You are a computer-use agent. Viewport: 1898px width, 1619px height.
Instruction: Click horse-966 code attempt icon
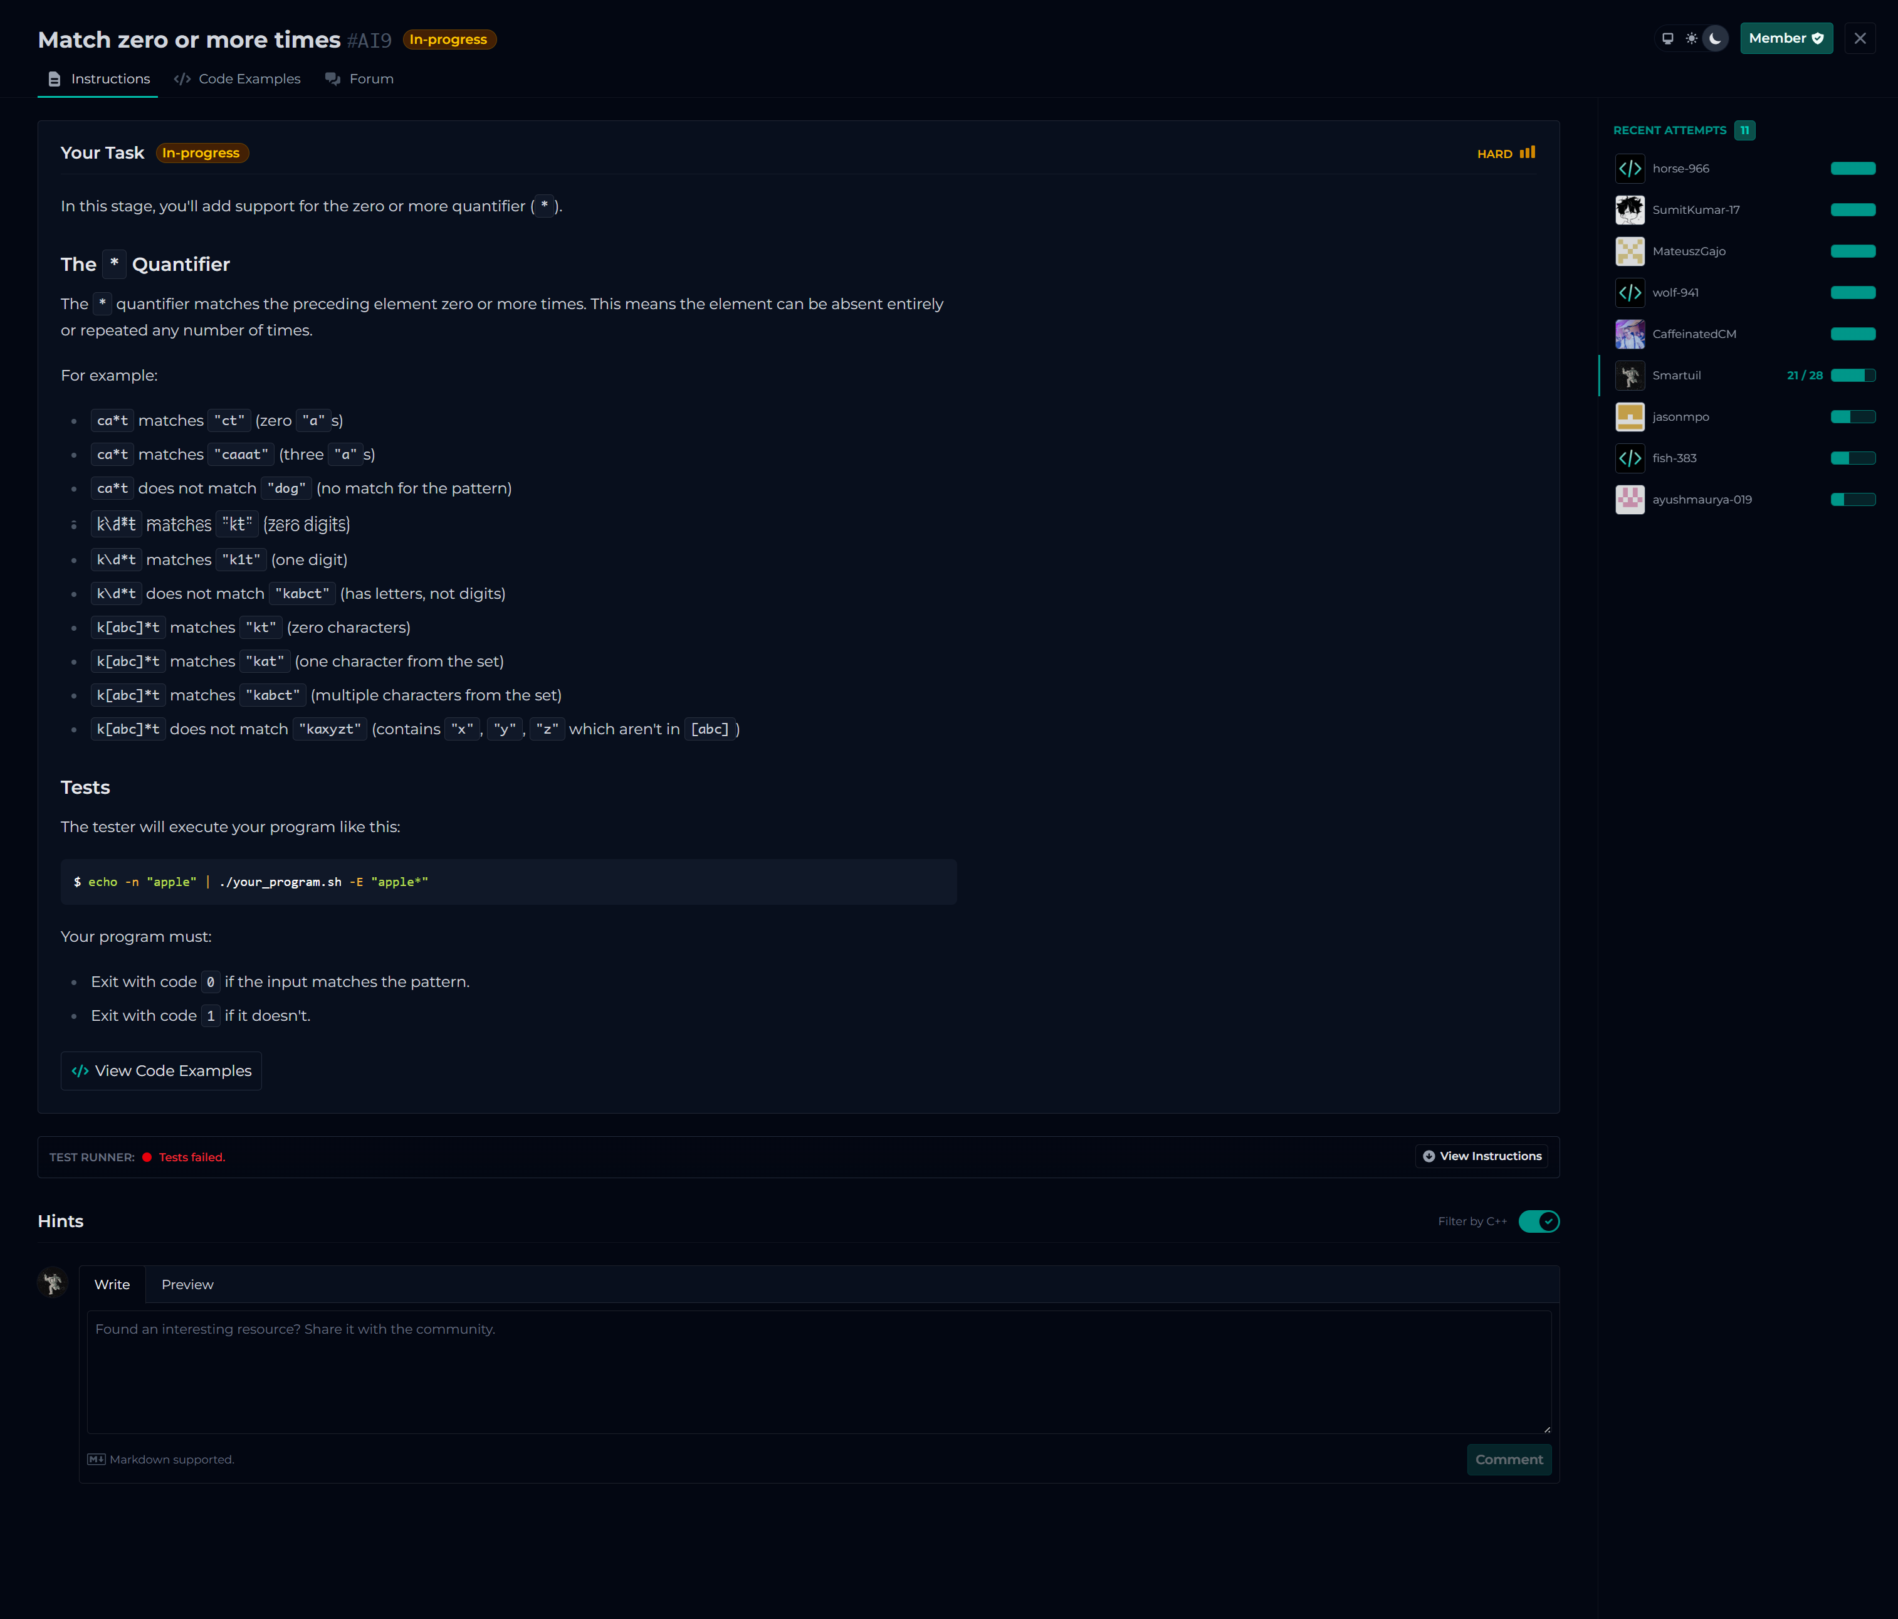coord(1630,169)
